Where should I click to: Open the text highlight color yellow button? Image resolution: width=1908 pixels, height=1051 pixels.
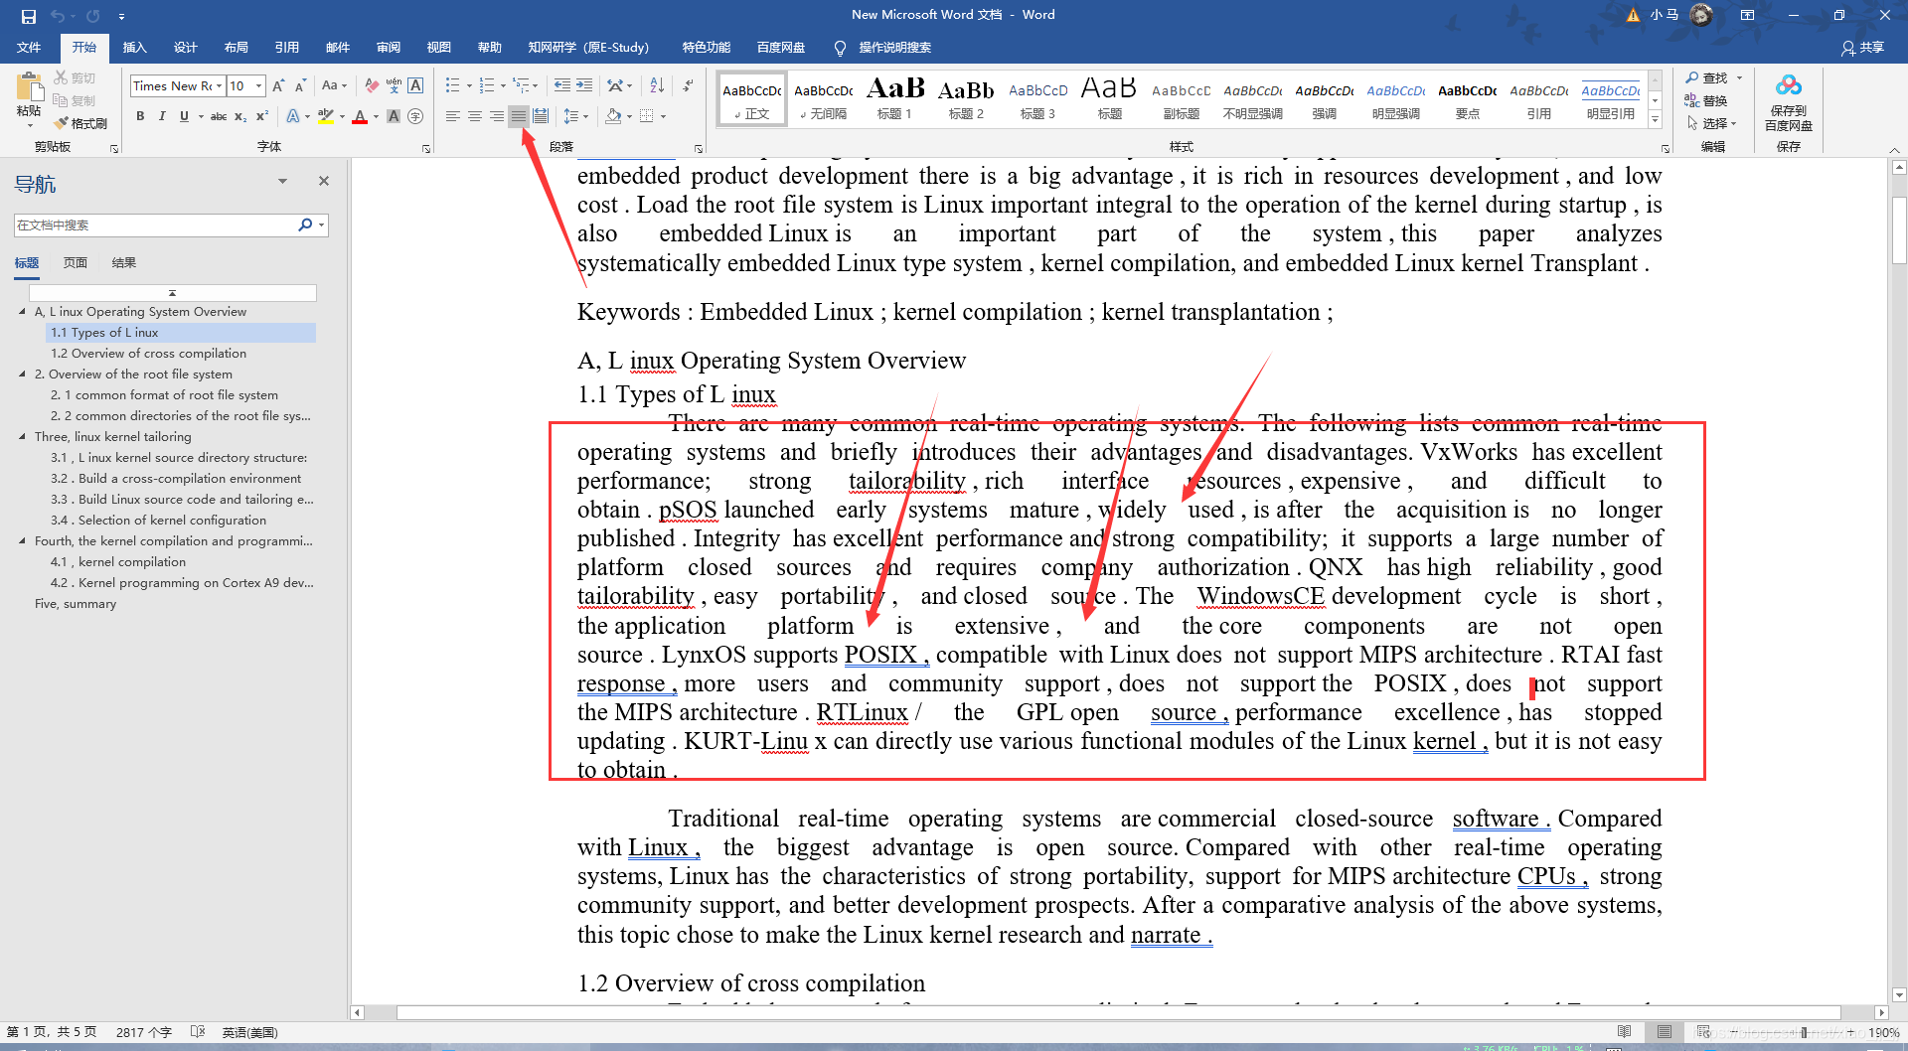pos(325,116)
